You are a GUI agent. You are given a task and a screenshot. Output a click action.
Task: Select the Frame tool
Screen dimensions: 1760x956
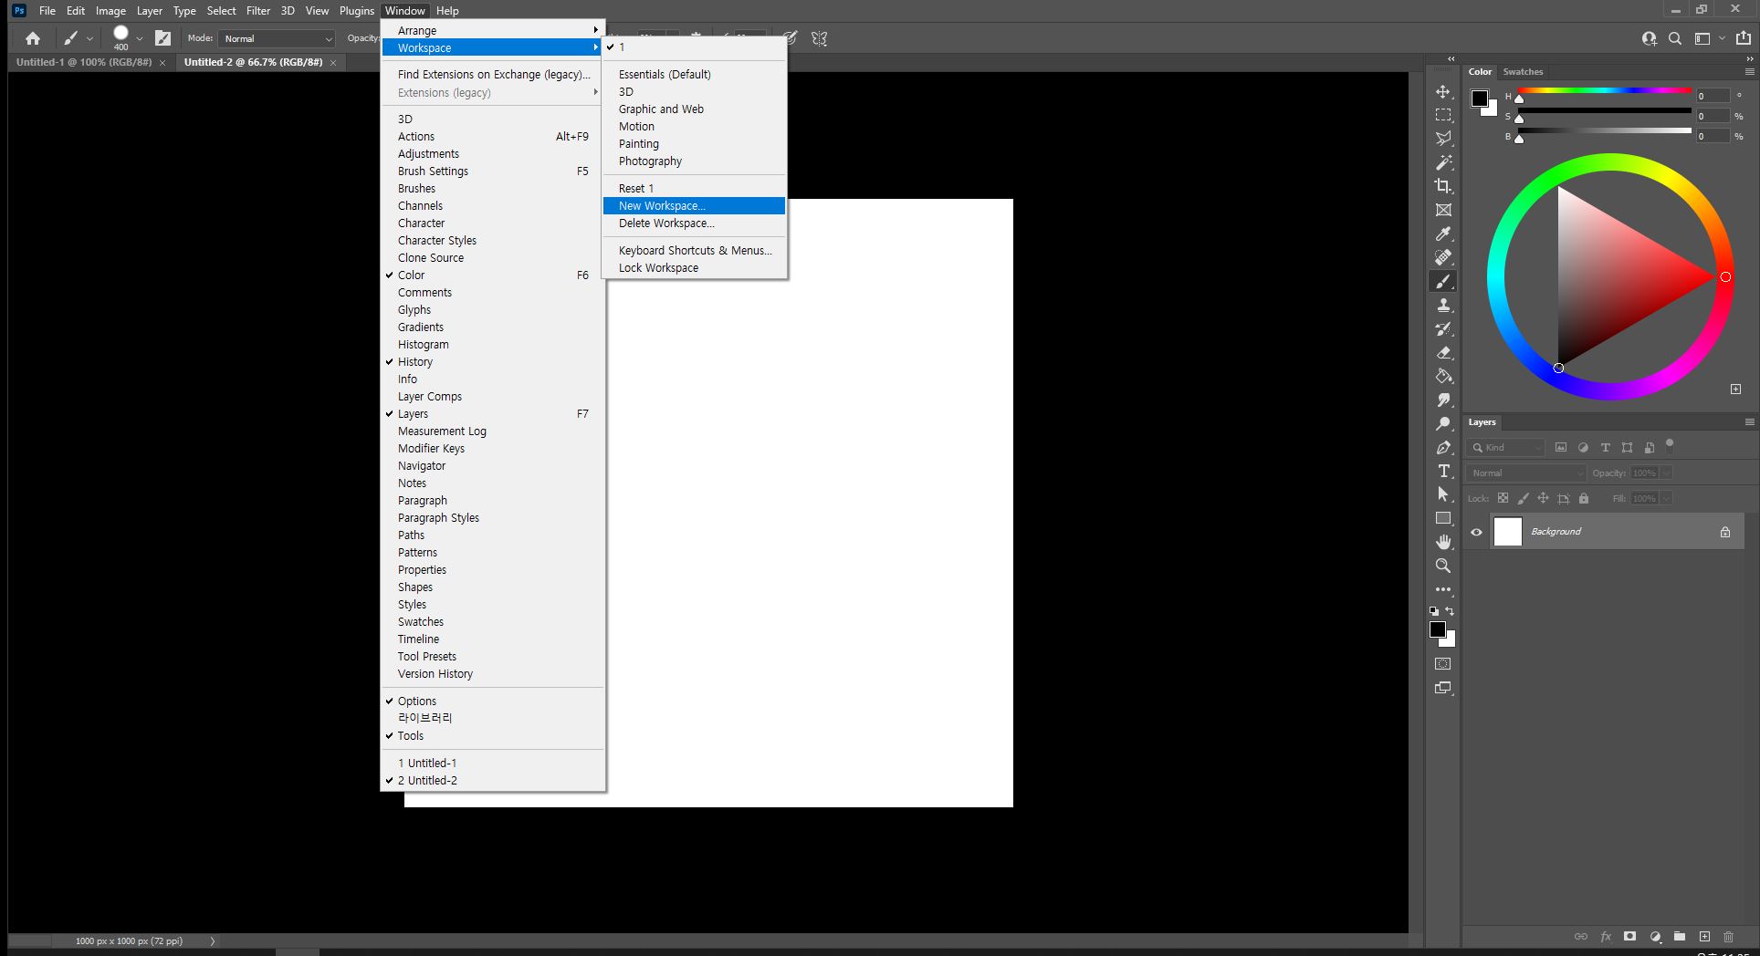click(x=1443, y=210)
